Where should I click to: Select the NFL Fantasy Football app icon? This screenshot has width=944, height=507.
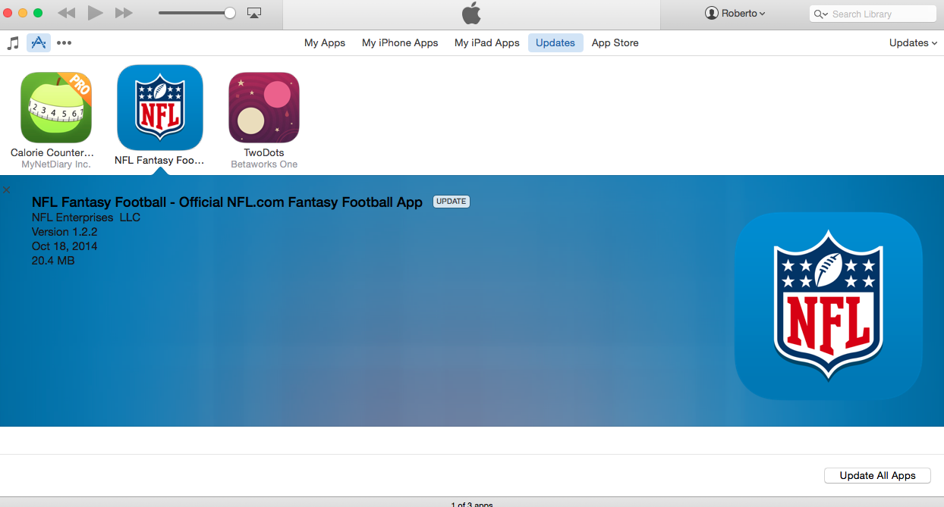(x=160, y=108)
